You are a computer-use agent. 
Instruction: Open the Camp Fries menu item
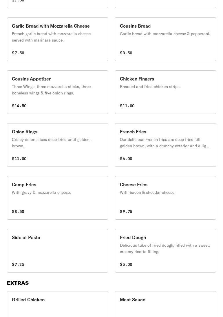(57, 198)
